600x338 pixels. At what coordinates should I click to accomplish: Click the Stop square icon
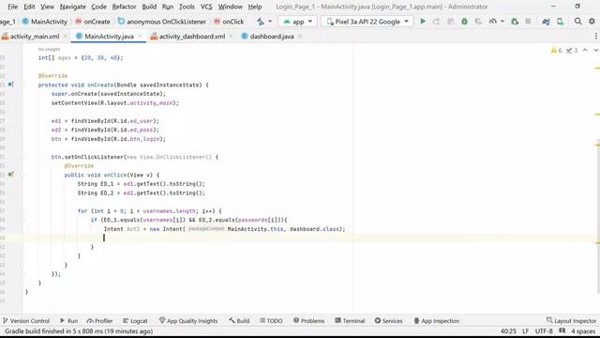coord(528,22)
